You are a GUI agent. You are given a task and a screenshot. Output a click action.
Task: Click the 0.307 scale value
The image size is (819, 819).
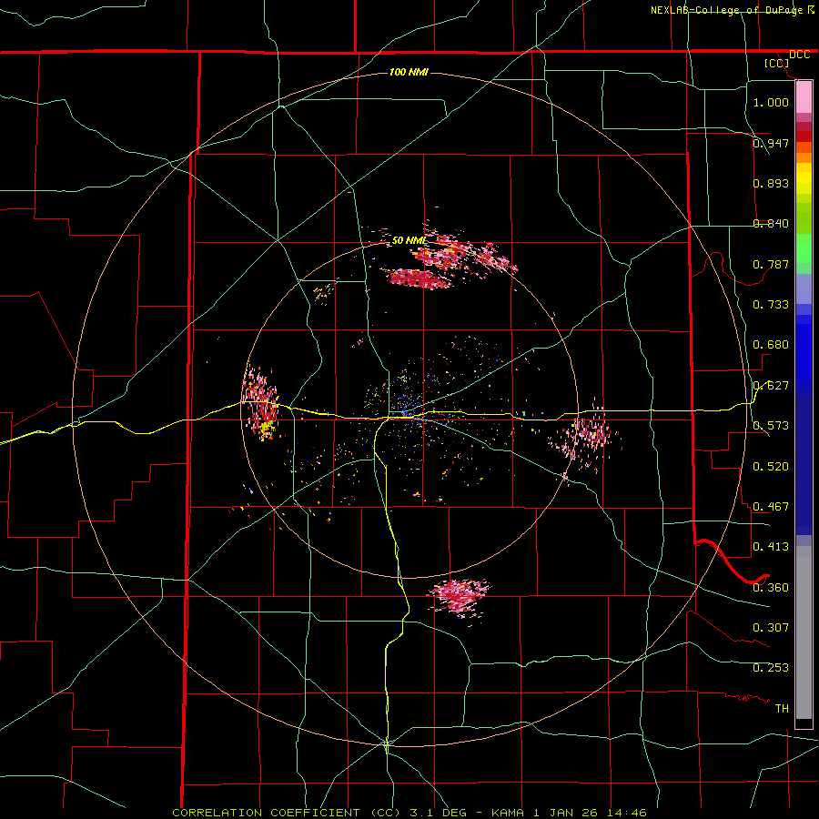771,628
